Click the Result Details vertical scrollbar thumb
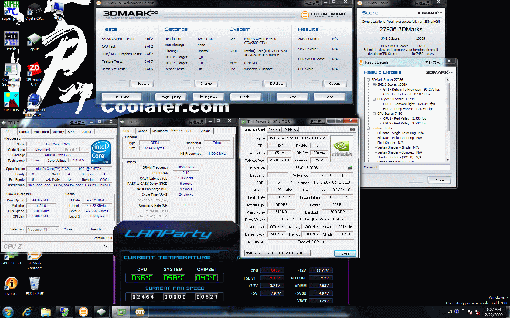510x318 pixels. coord(447,107)
